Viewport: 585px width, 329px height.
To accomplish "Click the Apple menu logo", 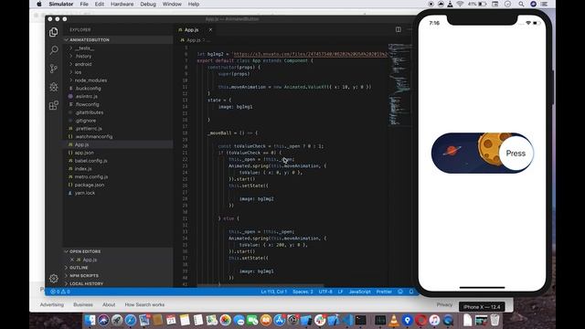I will point(39,4).
